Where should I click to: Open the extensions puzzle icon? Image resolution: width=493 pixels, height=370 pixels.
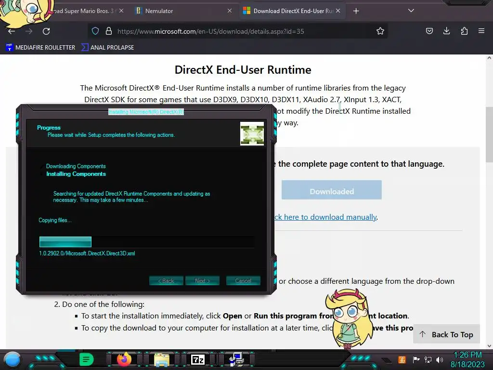[x=464, y=31]
